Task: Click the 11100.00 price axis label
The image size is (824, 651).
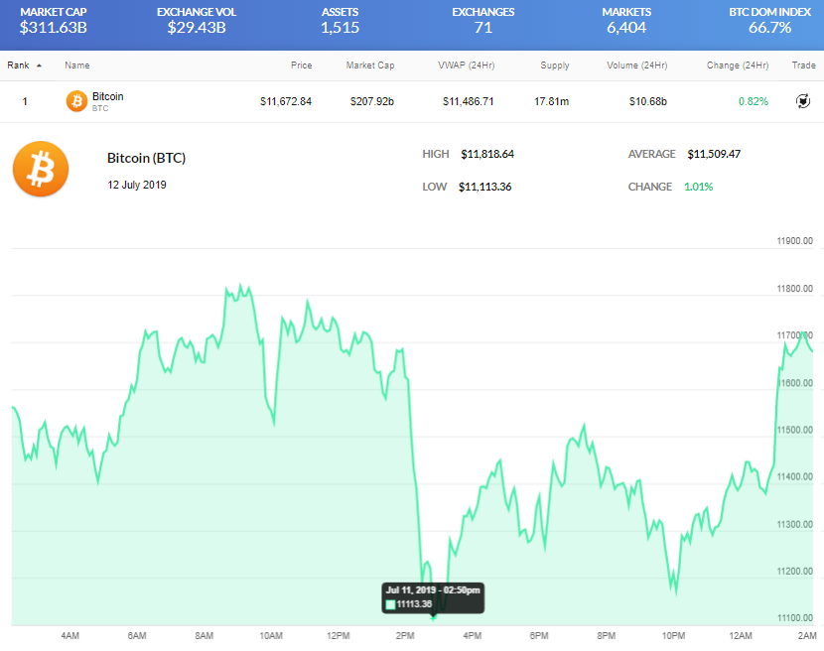Action: tap(794, 618)
